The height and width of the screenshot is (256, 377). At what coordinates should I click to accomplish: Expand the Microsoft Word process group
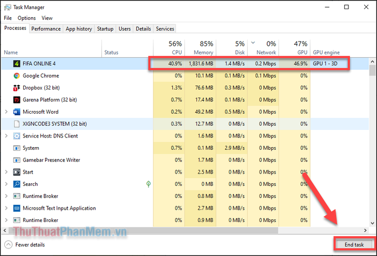(x=6, y=112)
